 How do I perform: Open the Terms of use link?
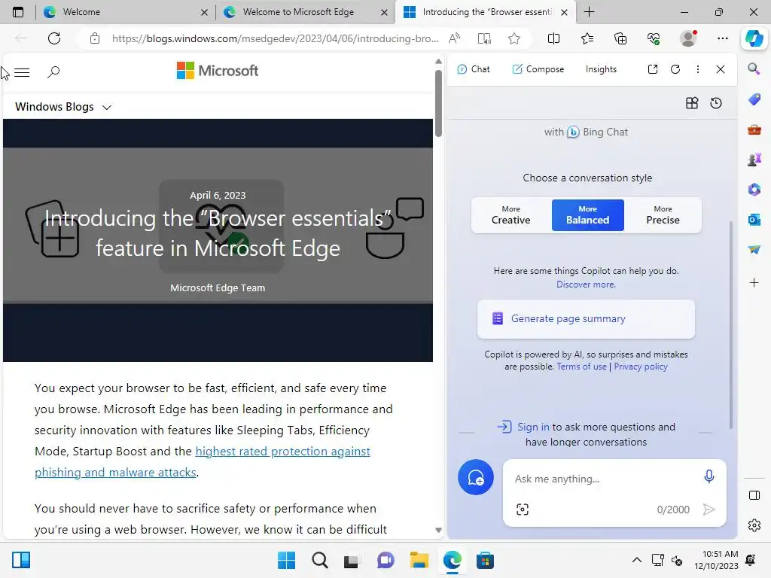click(582, 367)
